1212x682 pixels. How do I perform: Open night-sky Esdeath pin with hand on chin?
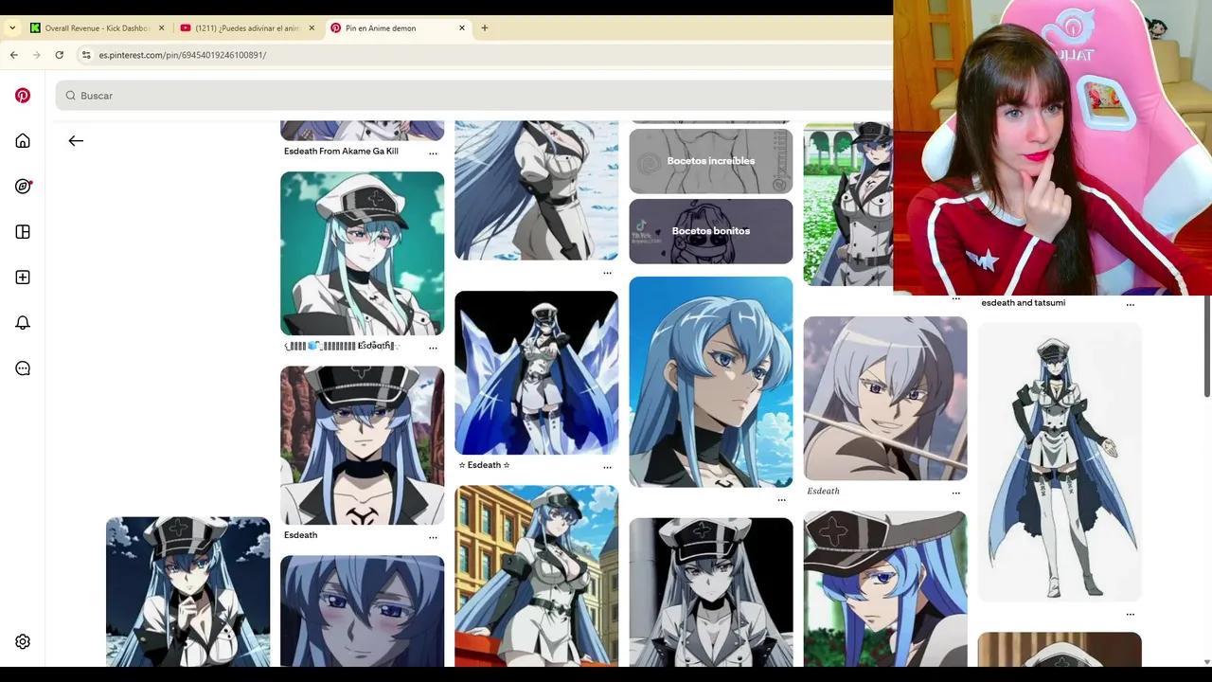point(187,592)
